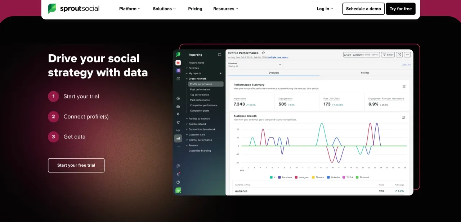Click the export share icon button
The width and height of the screenshot is (461, 222).
pos(399,55)
